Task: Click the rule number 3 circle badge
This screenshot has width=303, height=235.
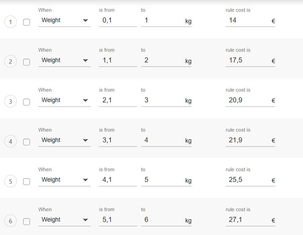Action: (x=10, y=102)
